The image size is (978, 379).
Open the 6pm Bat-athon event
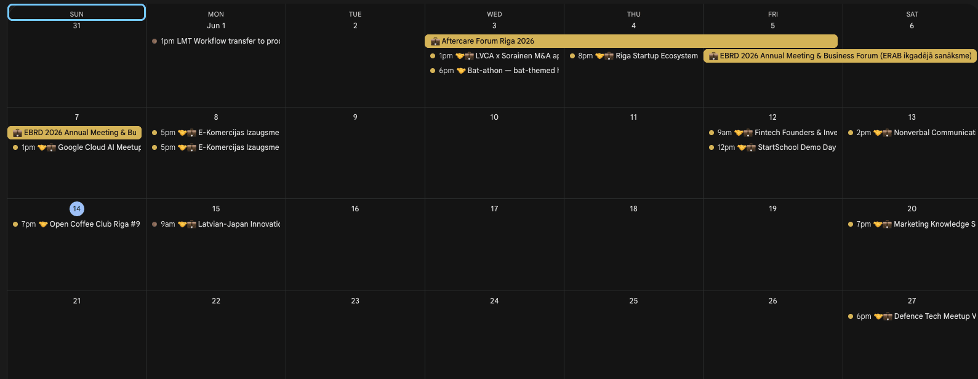494,71
